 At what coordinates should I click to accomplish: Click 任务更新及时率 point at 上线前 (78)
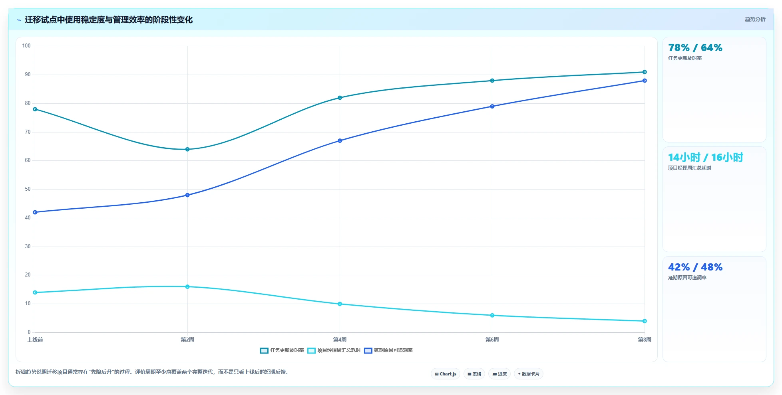(35, 109)
